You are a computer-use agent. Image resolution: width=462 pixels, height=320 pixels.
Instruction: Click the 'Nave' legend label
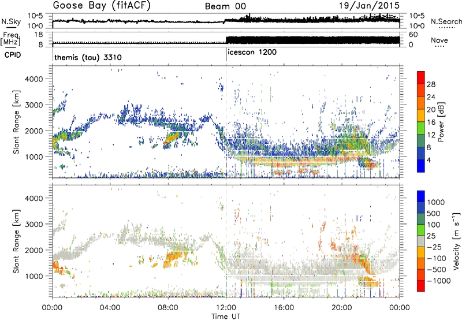coord(439,40)
